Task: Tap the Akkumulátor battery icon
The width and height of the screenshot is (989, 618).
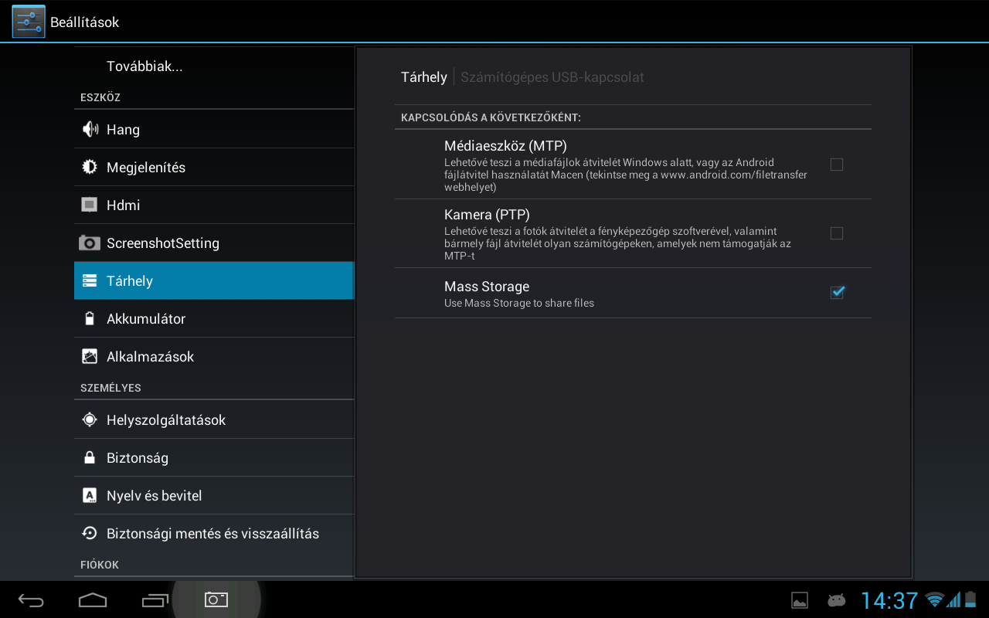Action: pyautogui.click(x=90, y=319)
